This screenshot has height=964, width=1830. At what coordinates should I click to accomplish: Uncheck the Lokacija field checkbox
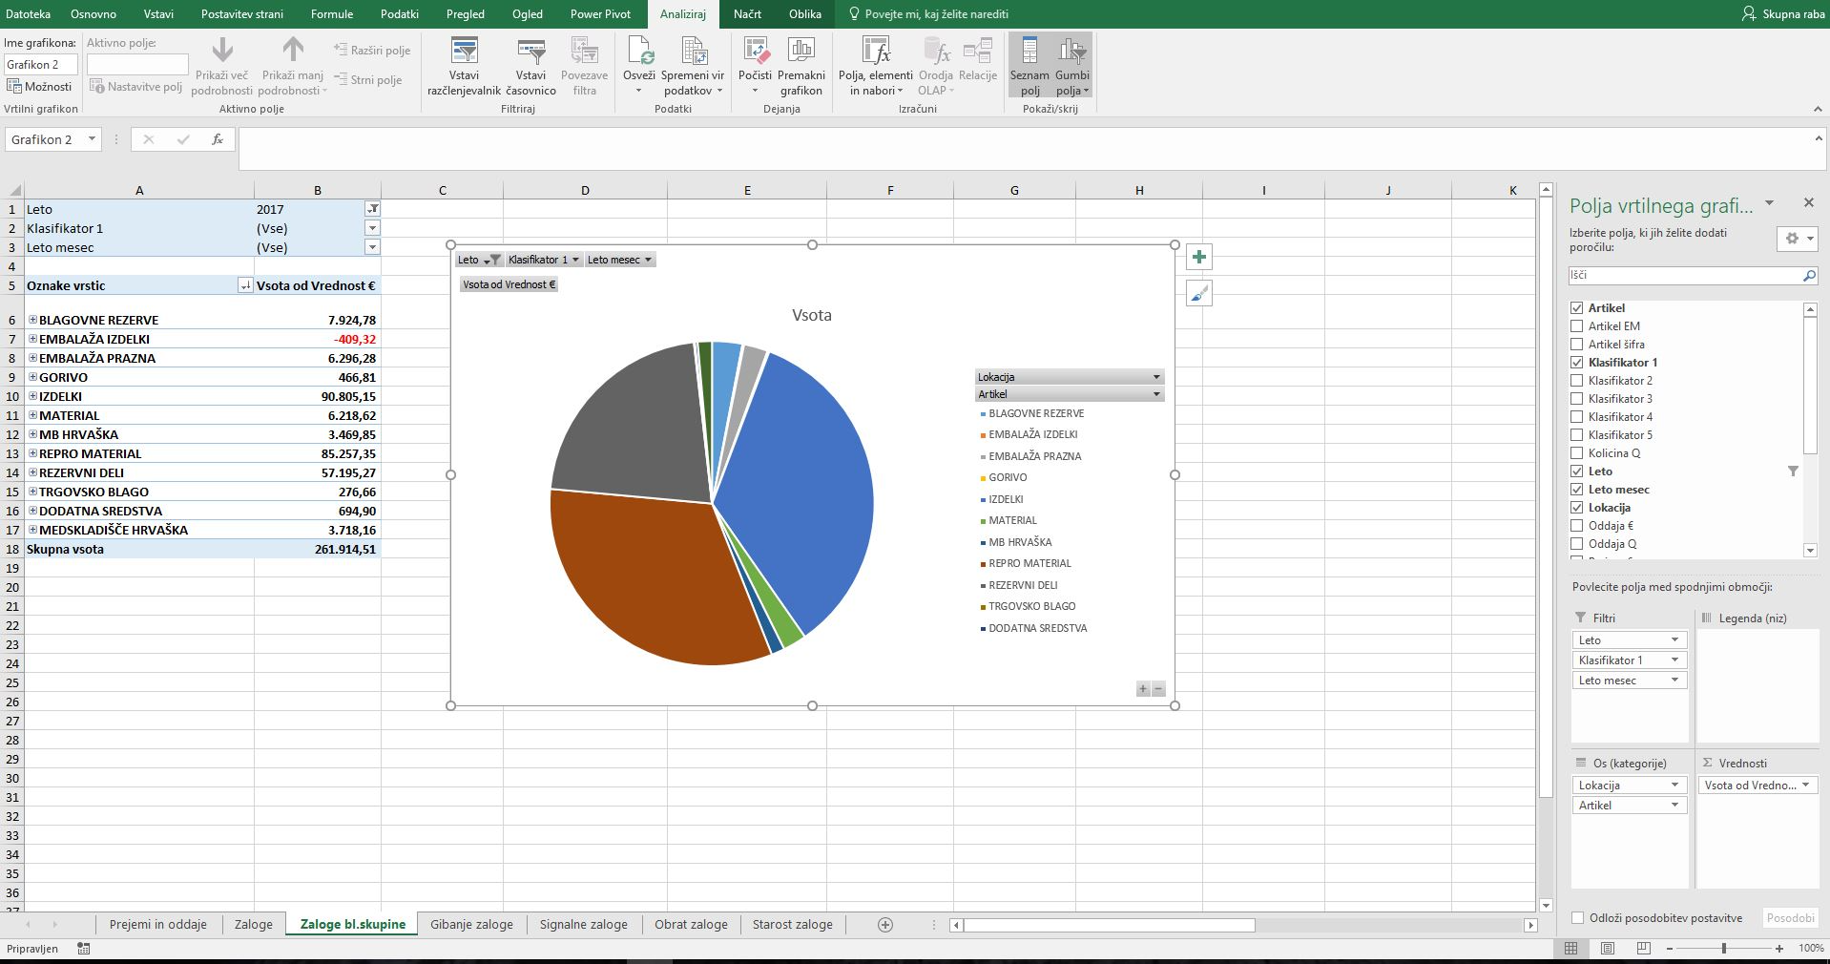click(1577, 508)
